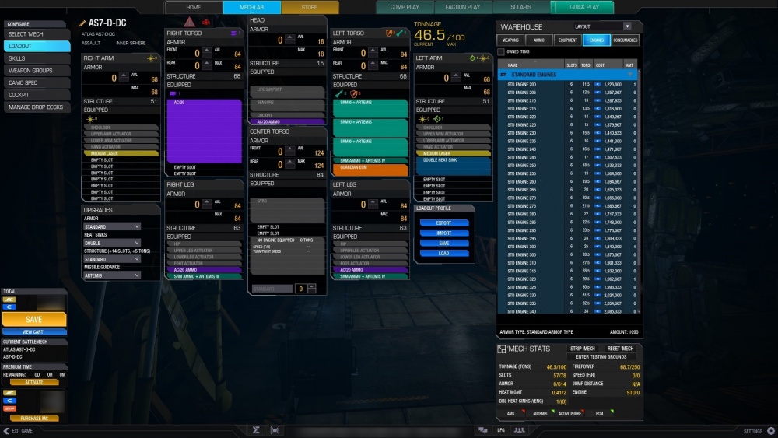This screenshot has width=778, height=438.
Task: Click the engine heat sink count field
Action: (x=300, y=289)
